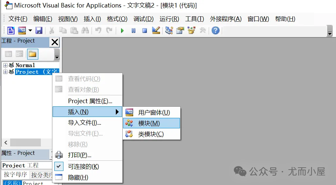Click the Save toolbar icon
Viewport: 336px width, 185px height.
click(39, 31)
